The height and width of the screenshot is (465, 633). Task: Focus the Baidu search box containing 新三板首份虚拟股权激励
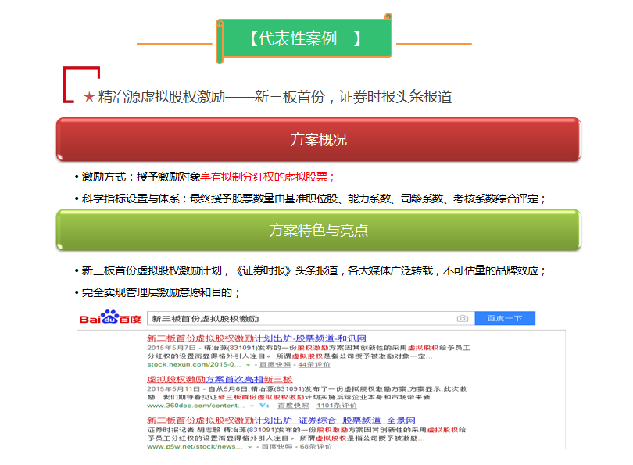[x=311, y=319]
